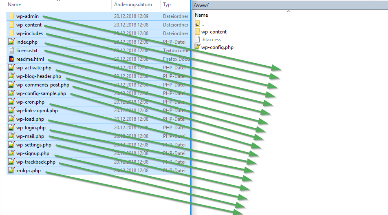
Task: Click the 20.12.2018 12:09 date cell
Action: pos(131,16)
